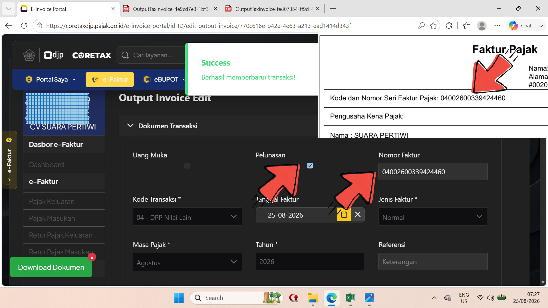The height and width of the screenshot is (308, 548).
Task: Close the OutputTaxInvoice-fe807354 tab
Action: tap(318, 9)
